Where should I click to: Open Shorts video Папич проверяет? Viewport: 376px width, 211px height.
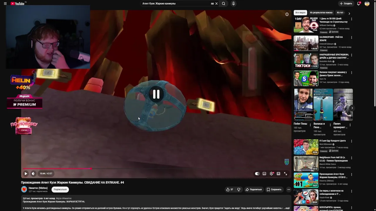pyautogui.click(x=343, y=105)
